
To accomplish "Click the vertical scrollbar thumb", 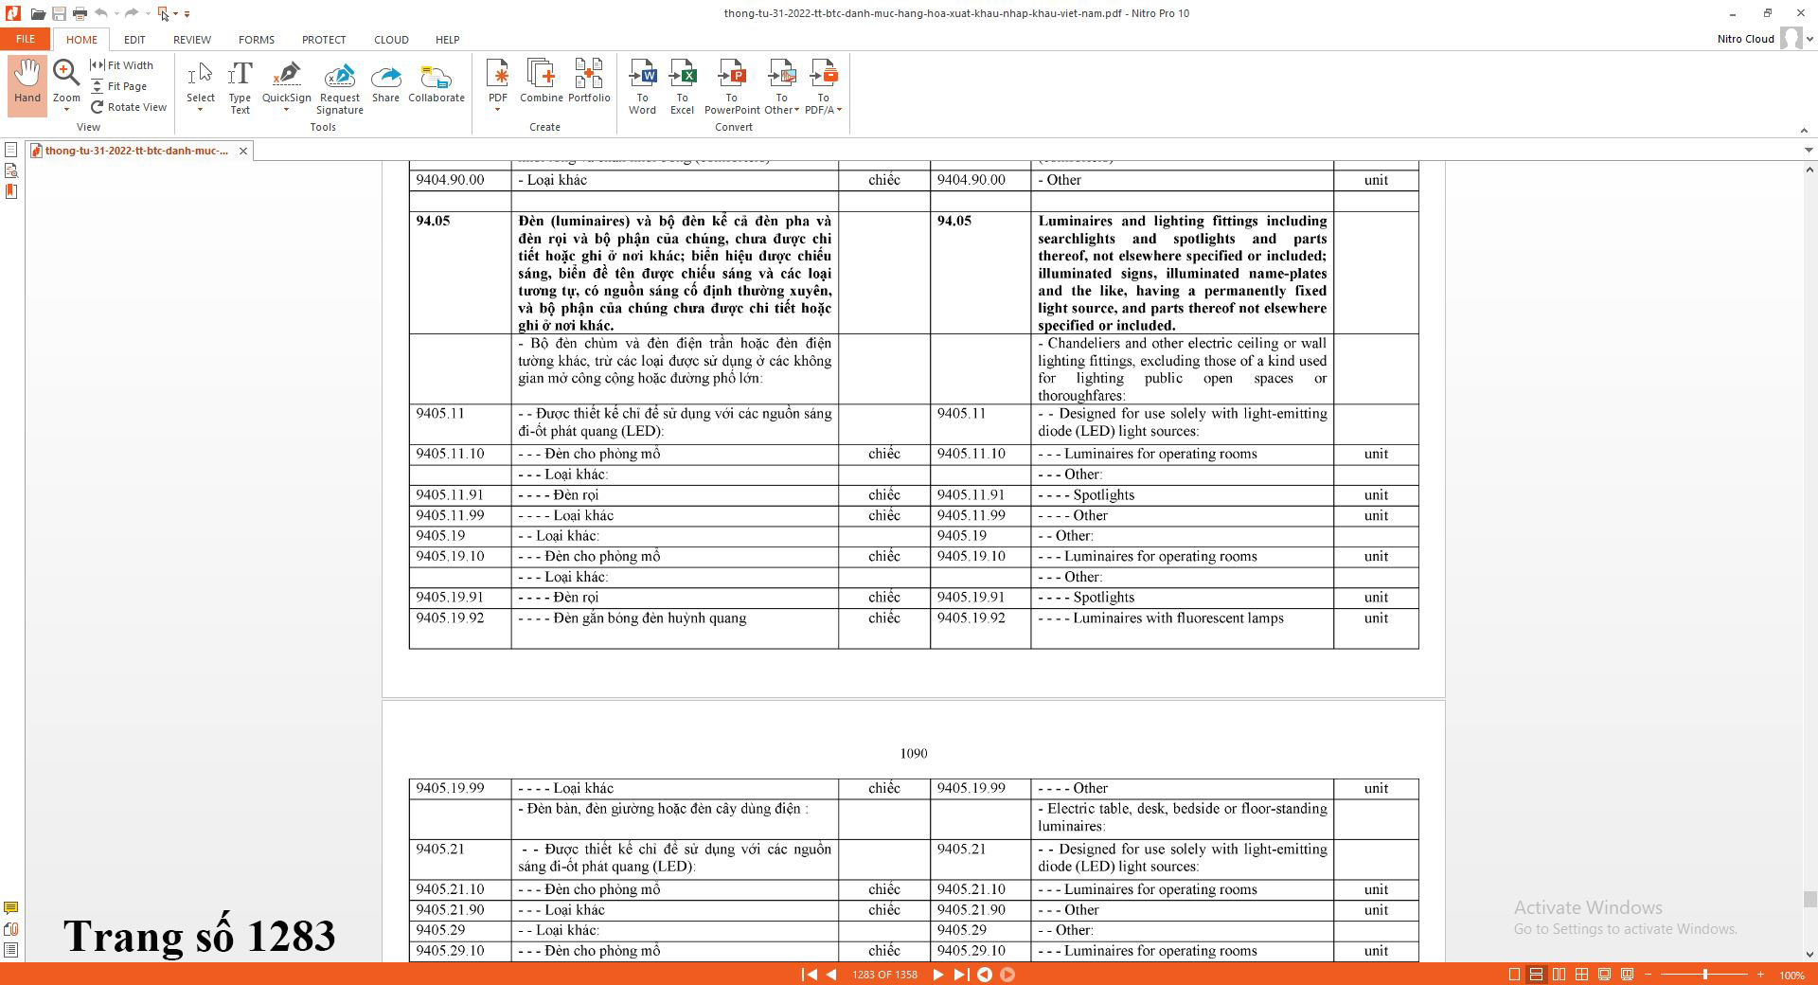I will (x=1809, y=900).
